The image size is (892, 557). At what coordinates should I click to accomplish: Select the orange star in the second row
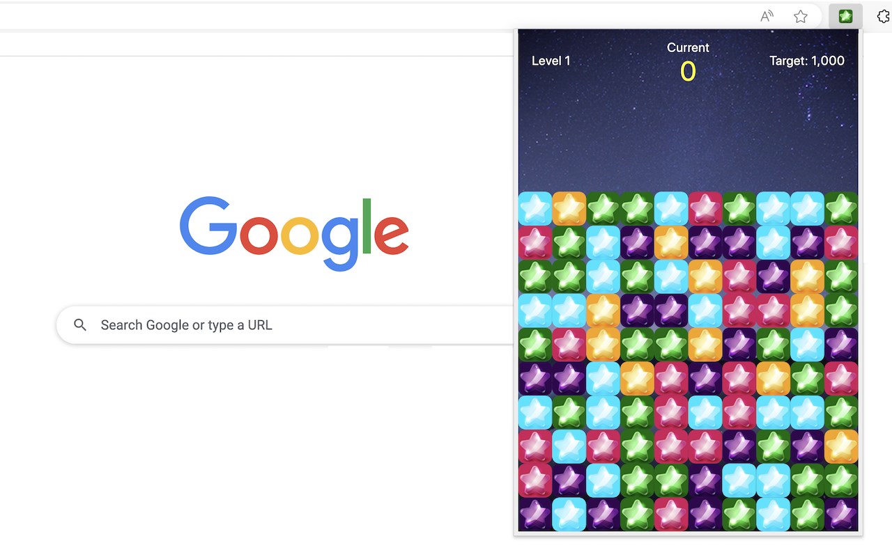671,242
